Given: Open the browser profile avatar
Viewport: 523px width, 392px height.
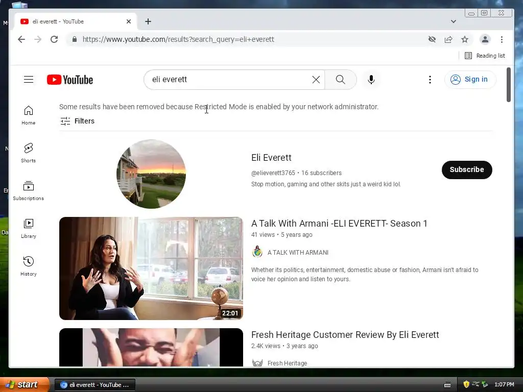Looking at the screenshot, I should coord(485,39).
